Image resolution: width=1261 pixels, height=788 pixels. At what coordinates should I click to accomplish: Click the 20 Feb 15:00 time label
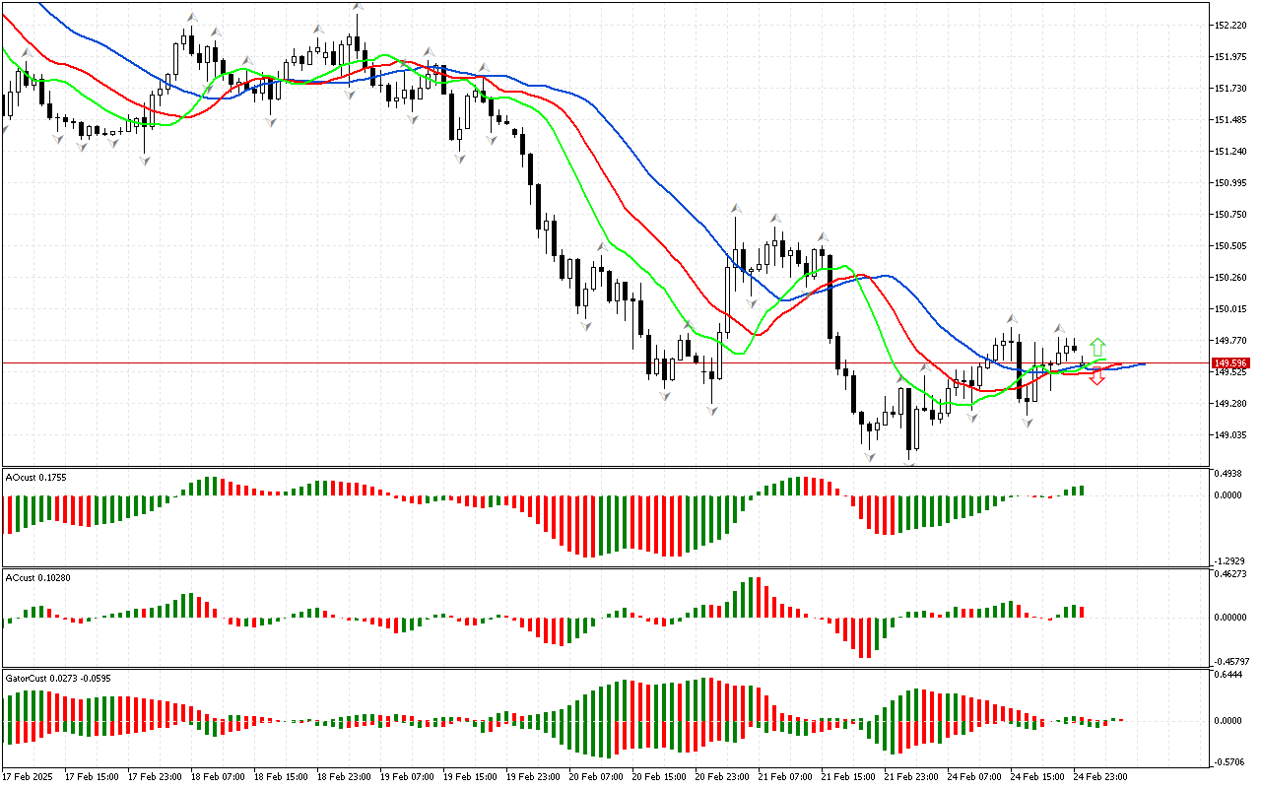660,777
